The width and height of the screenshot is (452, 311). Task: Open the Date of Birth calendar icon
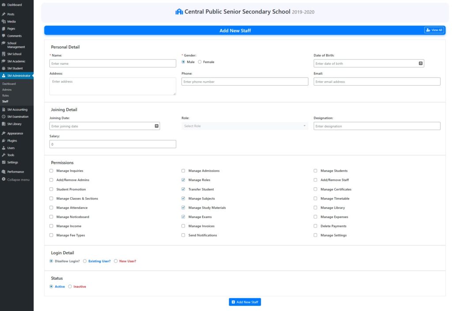[420, 64]
